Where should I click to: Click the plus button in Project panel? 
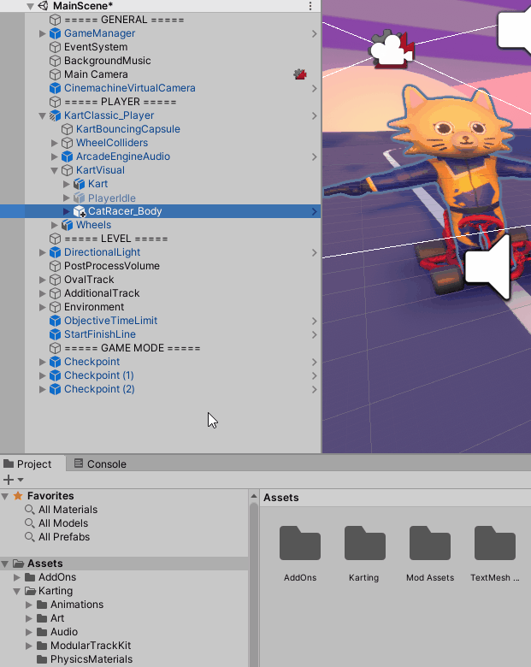click(x=9, y=480)
